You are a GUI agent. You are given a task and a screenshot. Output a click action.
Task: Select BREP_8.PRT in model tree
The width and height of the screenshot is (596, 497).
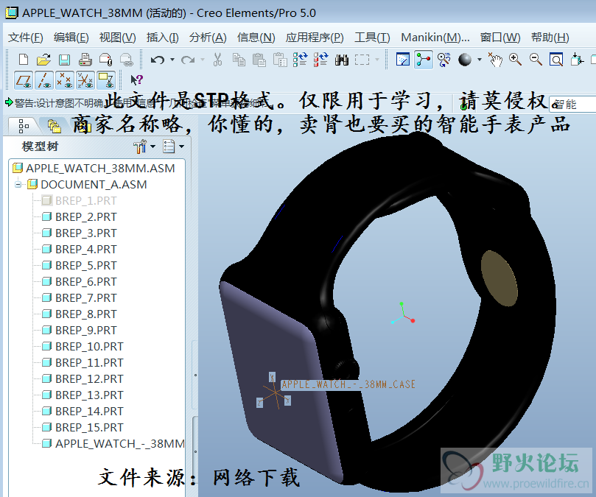tap(79, 314)
